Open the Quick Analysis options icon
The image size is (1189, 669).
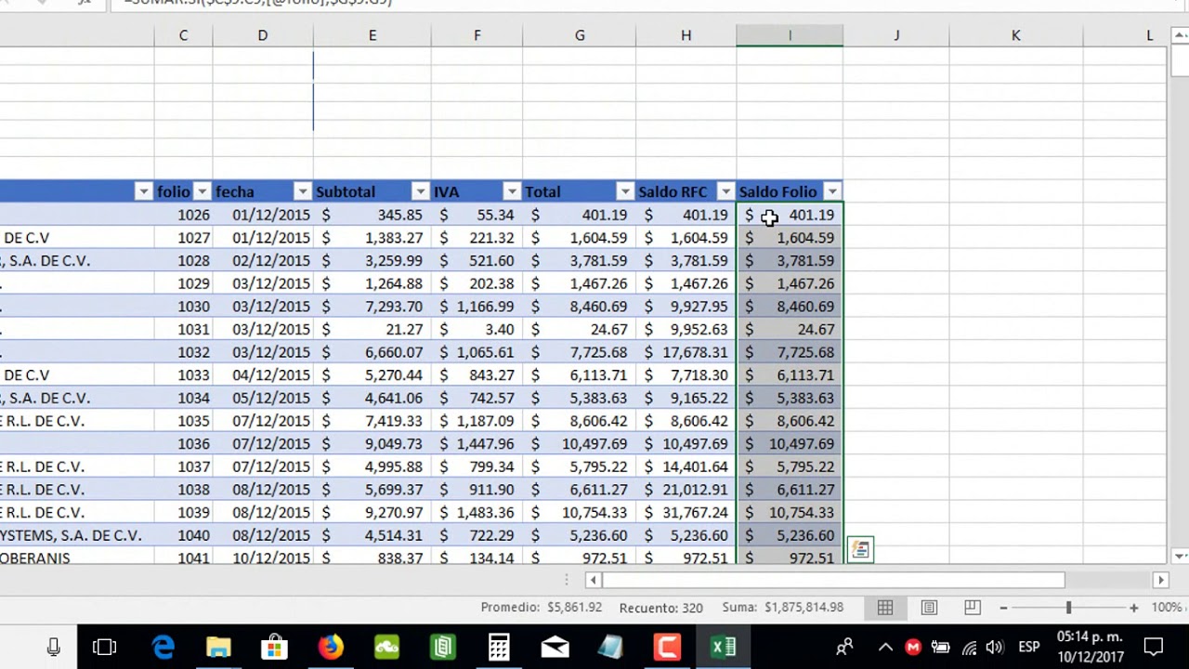[859, 549]
